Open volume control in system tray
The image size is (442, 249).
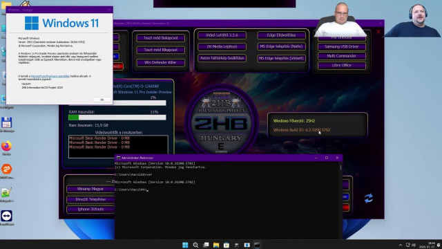pos(414,245)
